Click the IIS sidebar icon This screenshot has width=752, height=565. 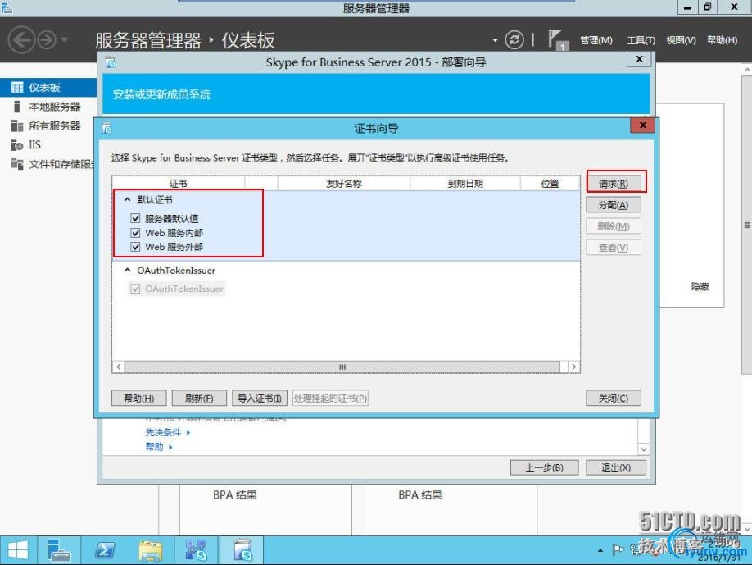coord(17,145)
